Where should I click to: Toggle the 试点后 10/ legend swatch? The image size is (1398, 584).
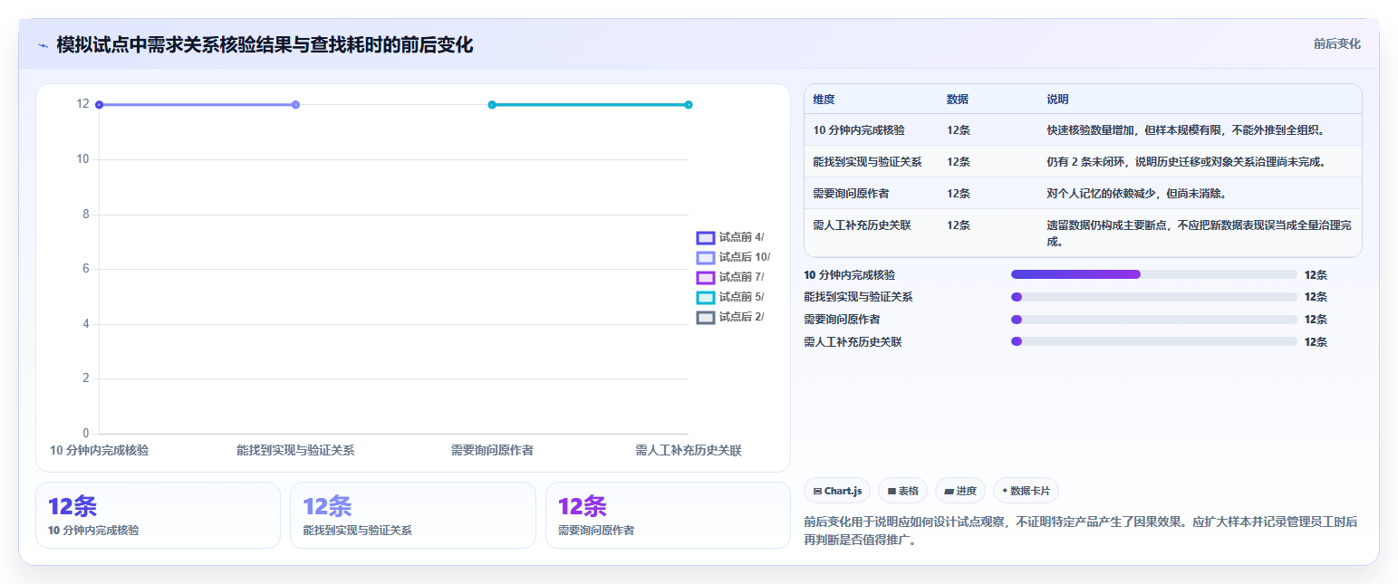(706, 257)
